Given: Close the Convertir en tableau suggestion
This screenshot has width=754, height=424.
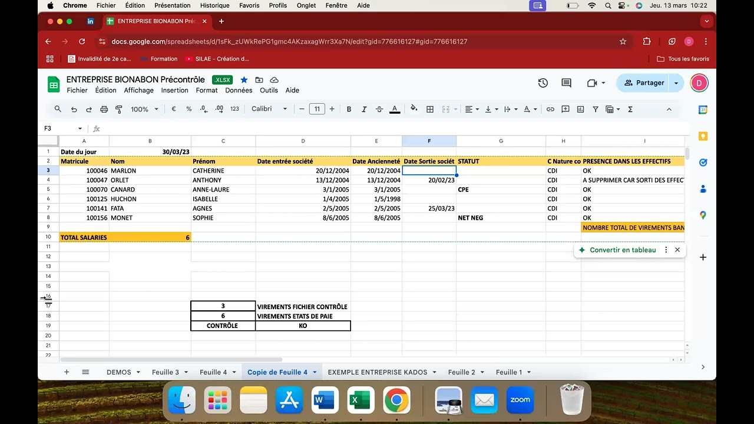Looking at the screenshot, I should pos(677,250).
